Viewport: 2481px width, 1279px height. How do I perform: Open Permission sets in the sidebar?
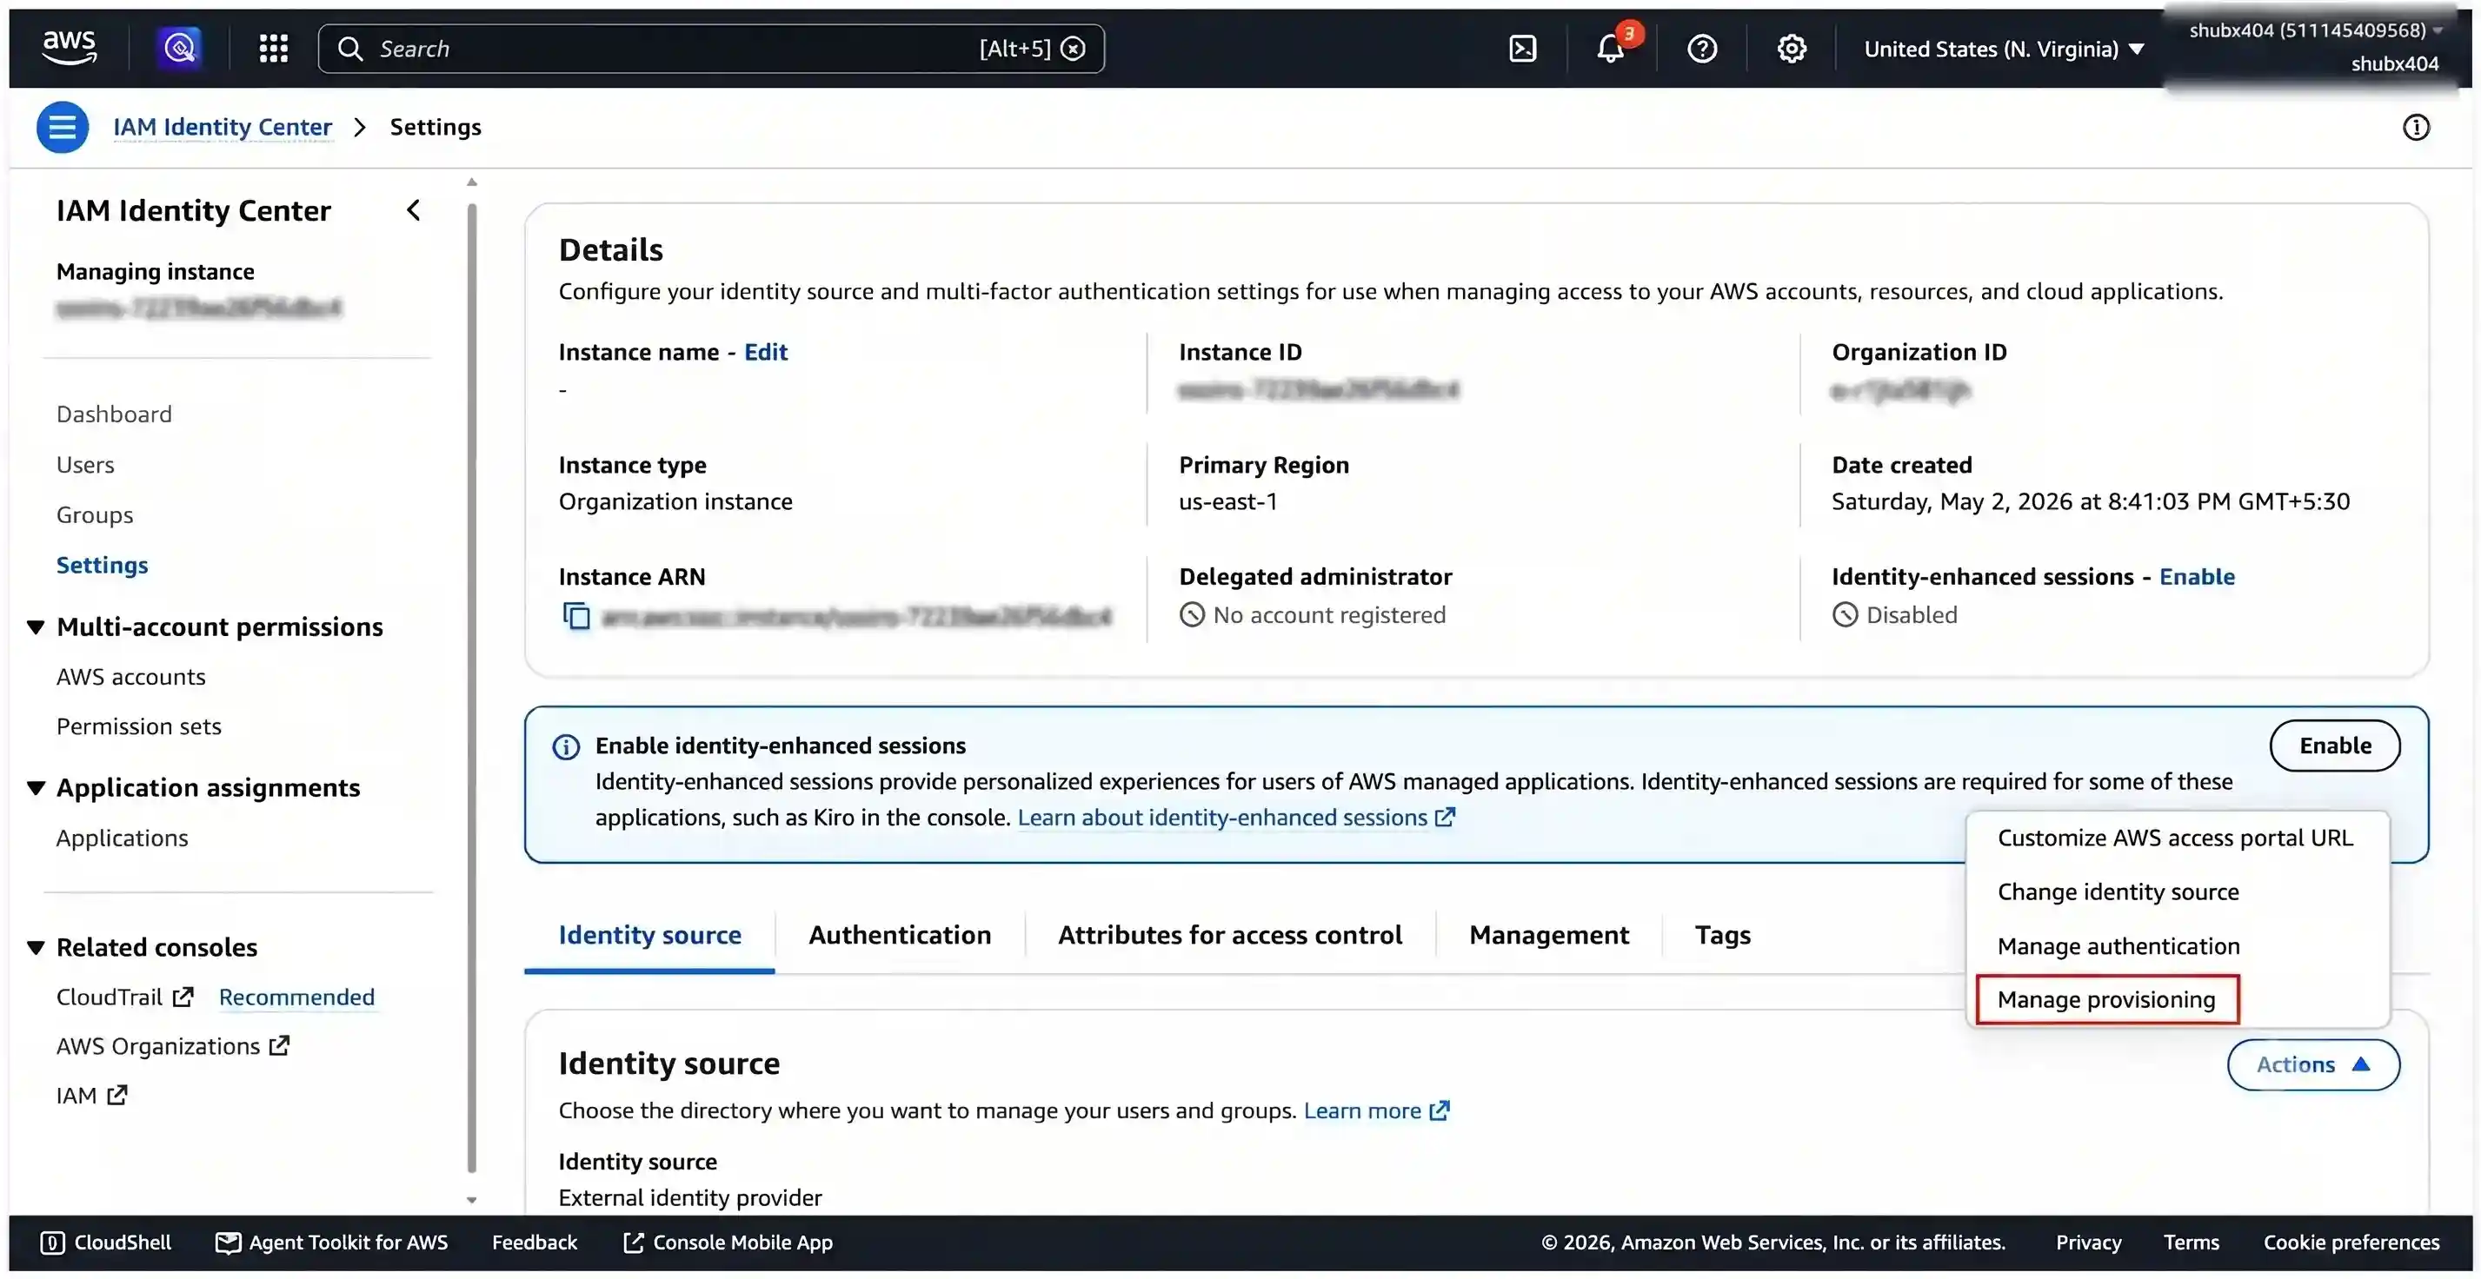click(x=139, y=727)
